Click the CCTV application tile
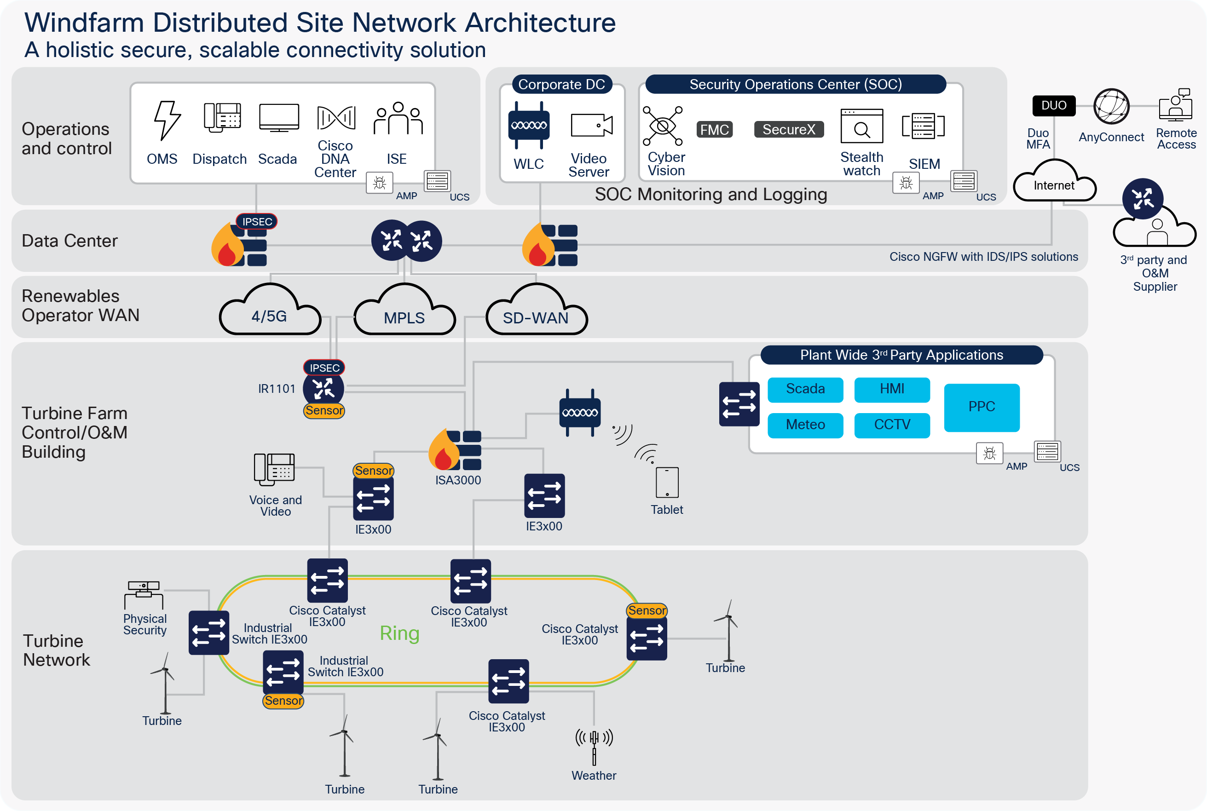This screenshot has width=1207, height=811. [x=892, y=425]
